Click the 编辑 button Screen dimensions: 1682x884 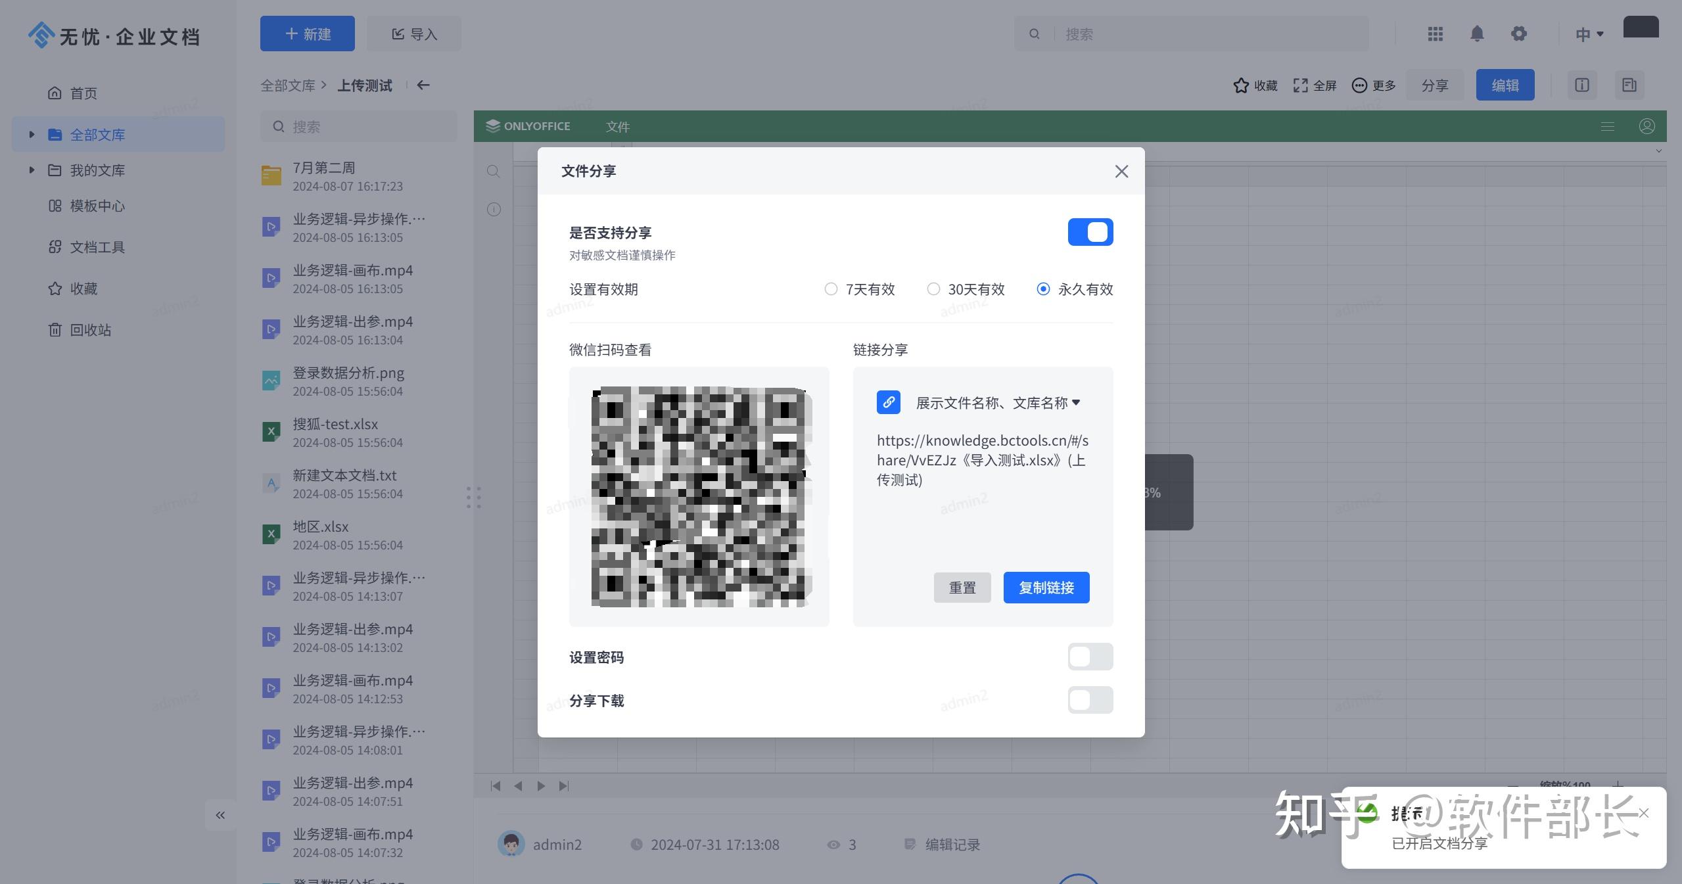click(x=1505, y=85)
